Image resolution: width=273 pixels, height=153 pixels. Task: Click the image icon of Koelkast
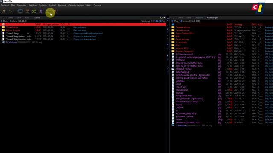[x=173, y=93]
